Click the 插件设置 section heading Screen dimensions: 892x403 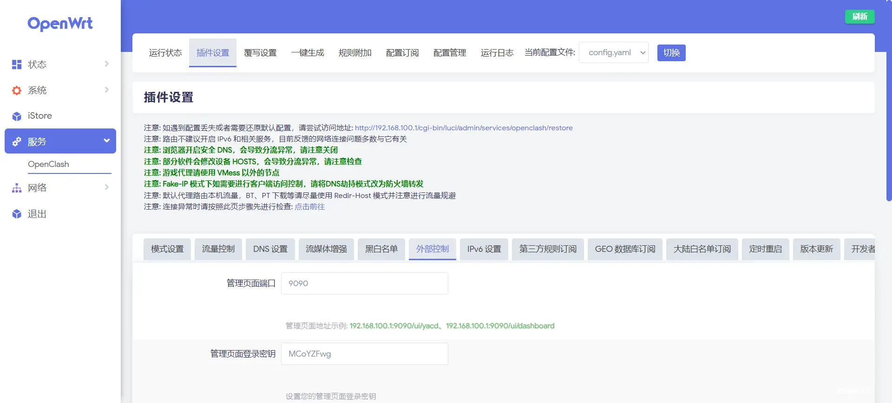[x=169, y=97]
